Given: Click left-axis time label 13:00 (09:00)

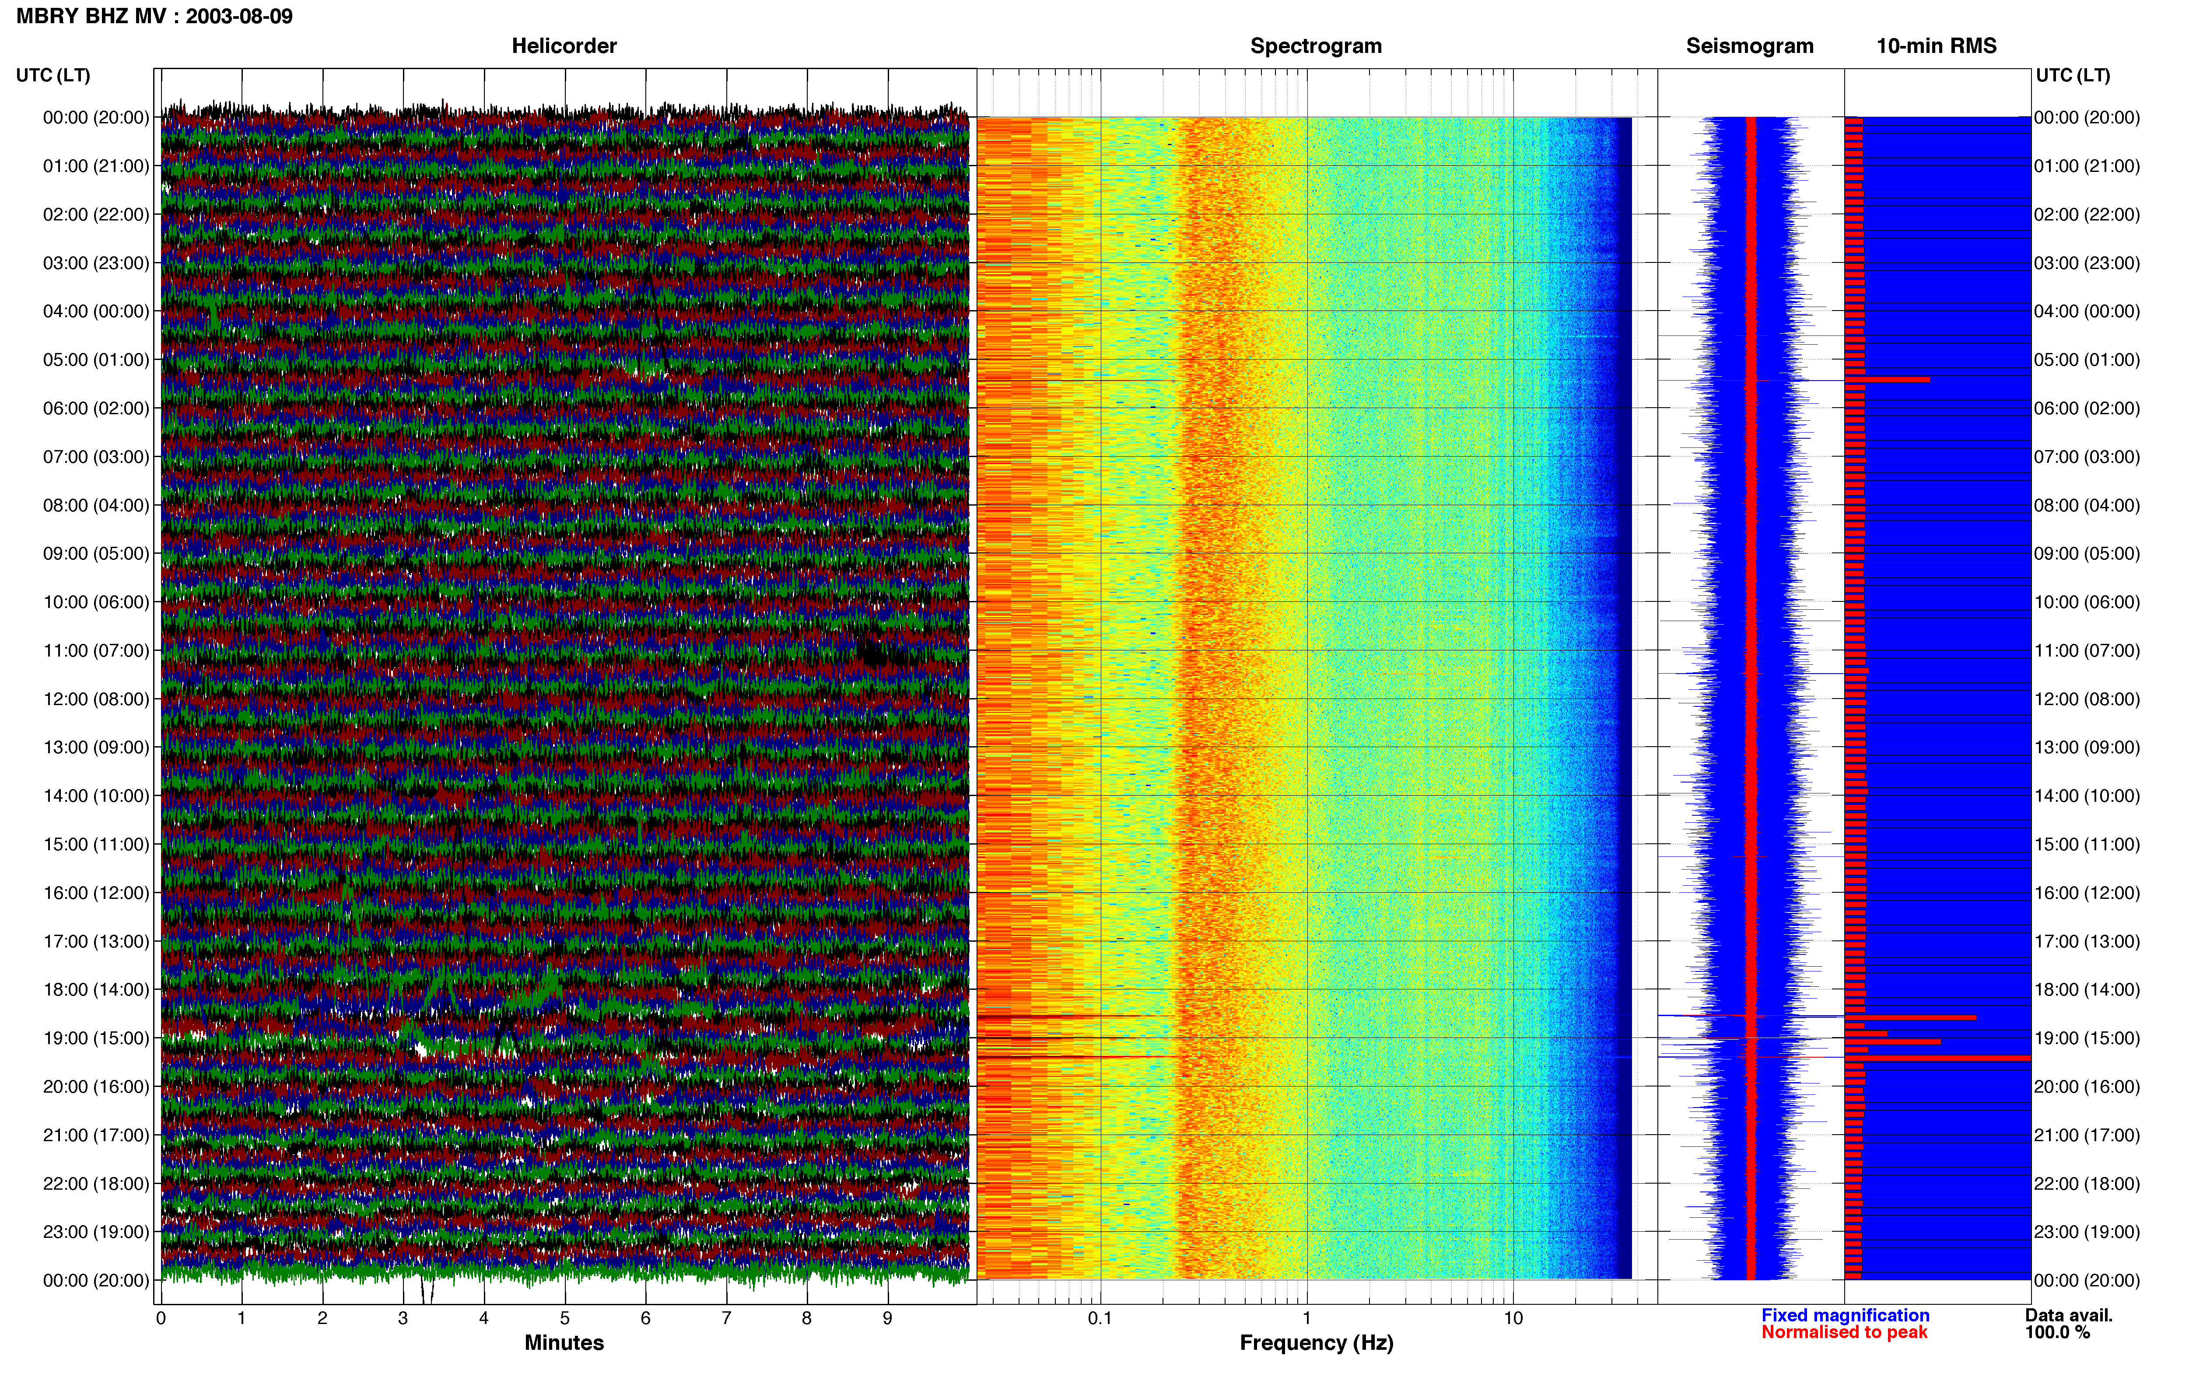Looking at the screenshot, I should [x=96, y=748].
